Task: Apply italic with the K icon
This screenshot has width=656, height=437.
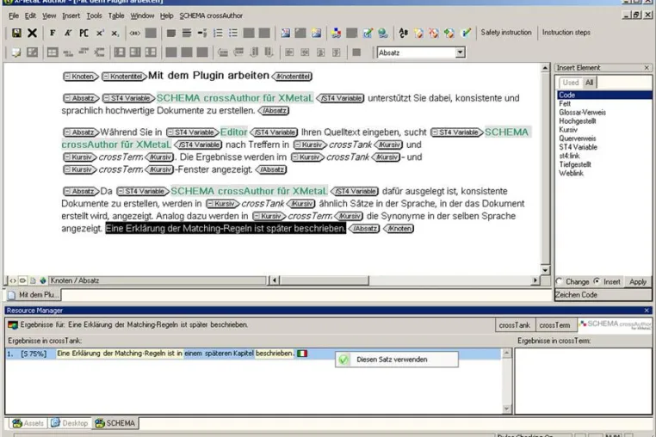Action: (68, 33)
